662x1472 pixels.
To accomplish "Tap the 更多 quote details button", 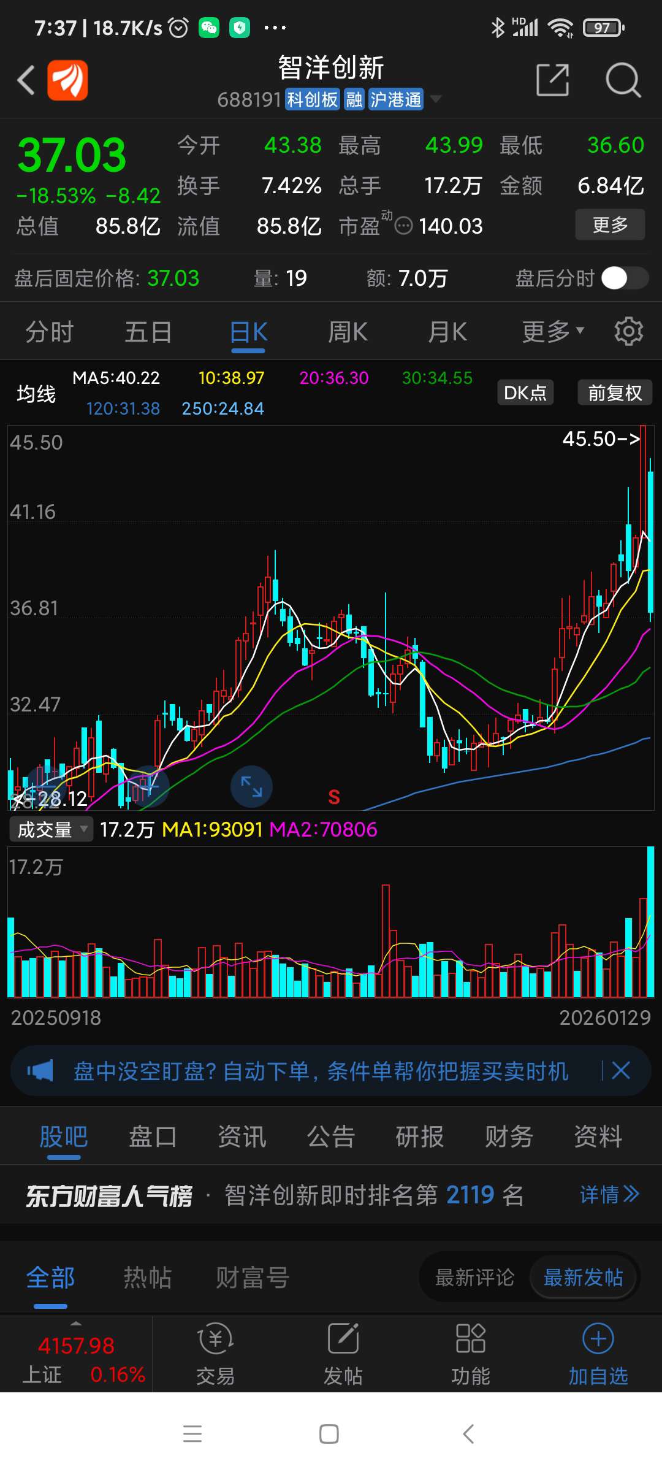I will point(610,224).
